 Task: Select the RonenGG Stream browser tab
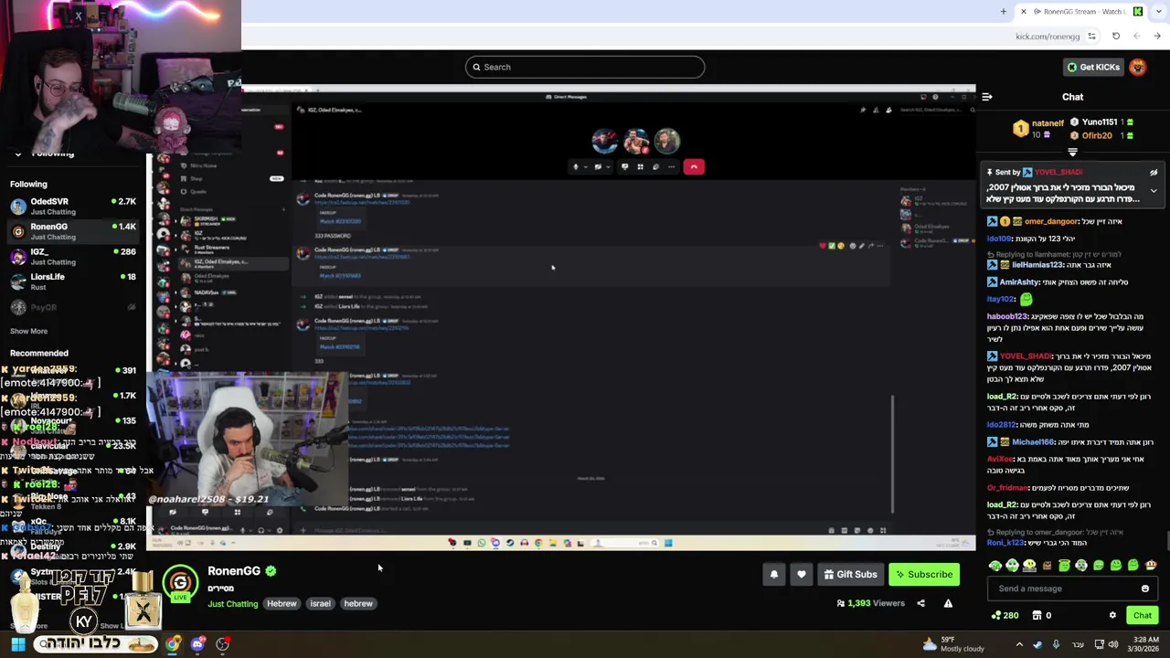[x=1079, y=11]
